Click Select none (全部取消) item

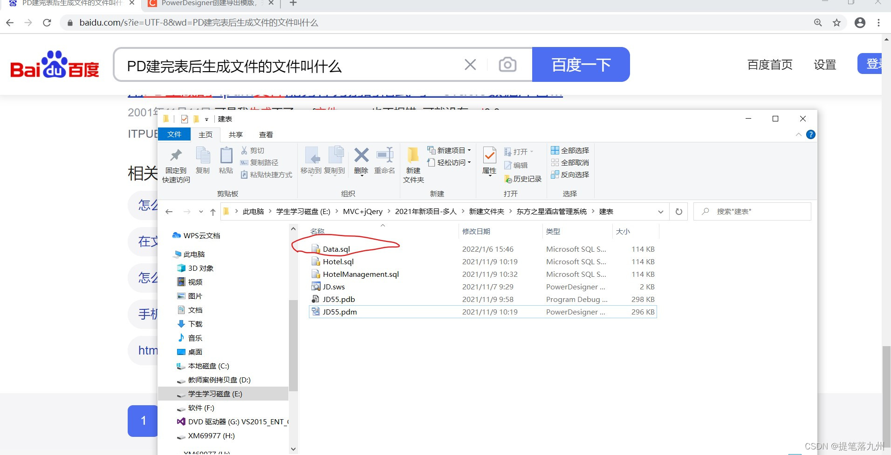pos(570,162)
